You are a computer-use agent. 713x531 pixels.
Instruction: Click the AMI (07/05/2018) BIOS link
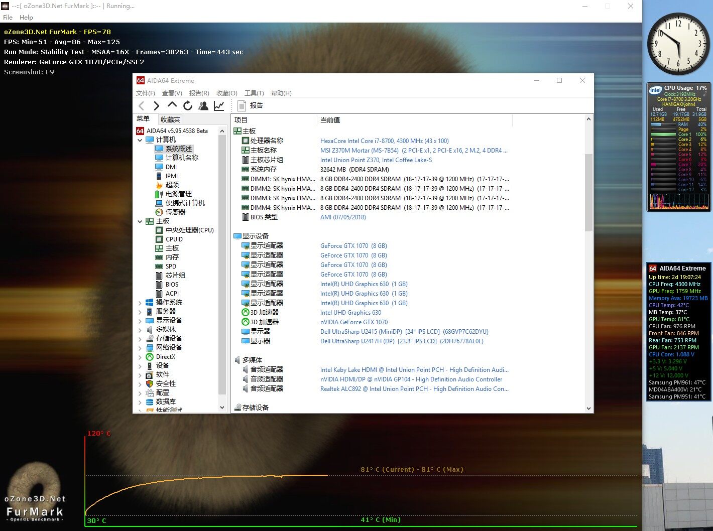pos(343,217)
